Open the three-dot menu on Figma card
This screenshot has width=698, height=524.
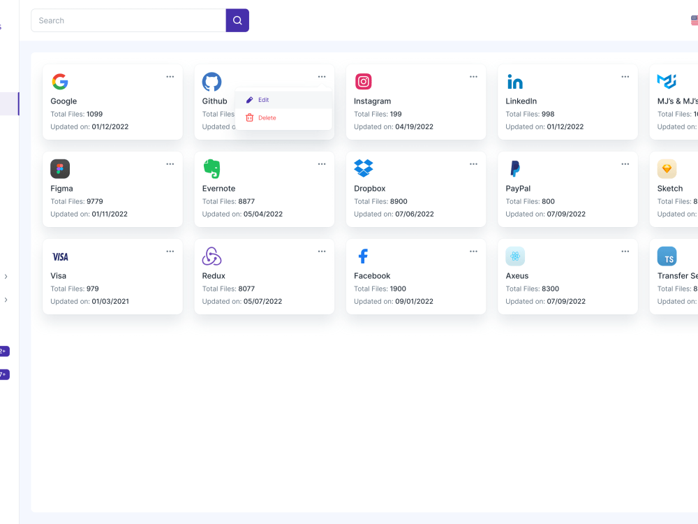(x=170, y=164)
